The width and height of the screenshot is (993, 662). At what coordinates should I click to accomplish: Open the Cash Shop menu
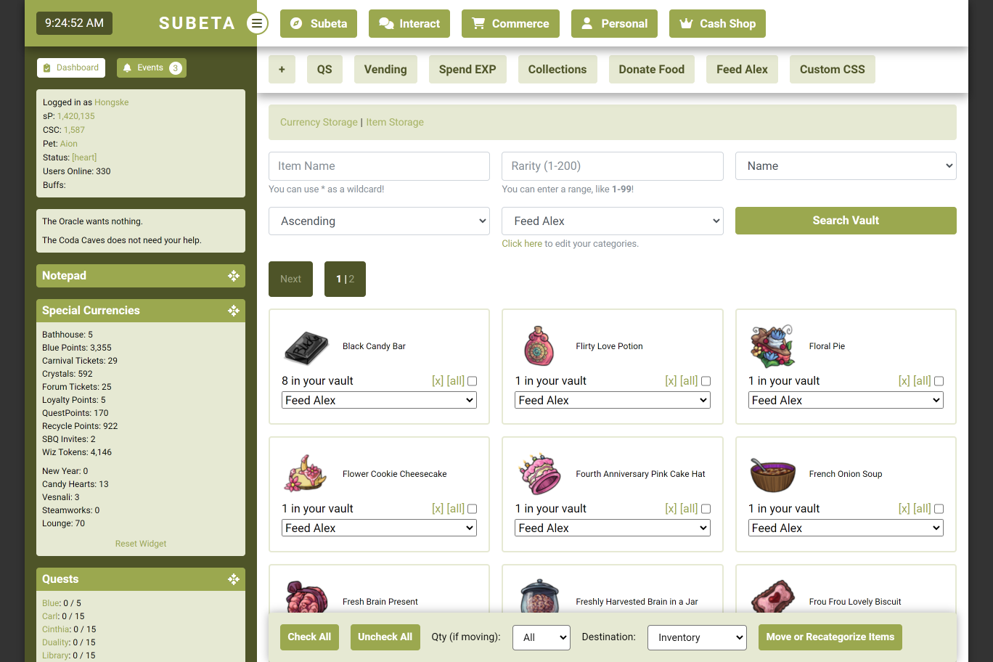pyautogui.click(x=717, y=23)
